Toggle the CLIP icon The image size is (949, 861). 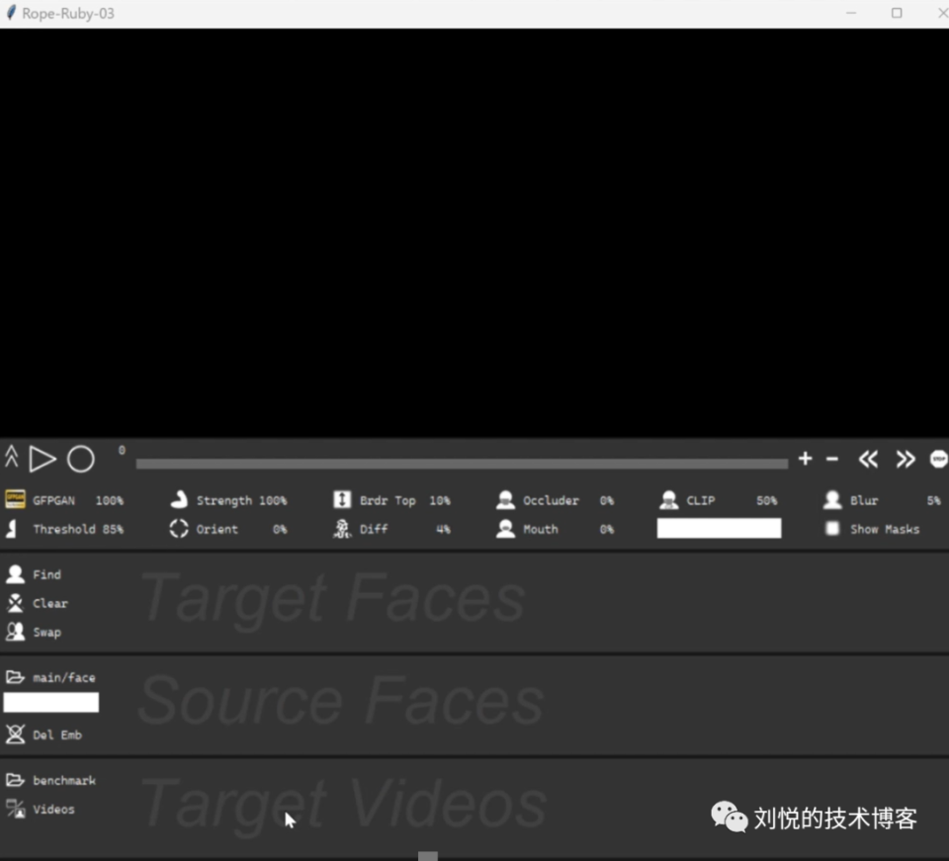click(669, 499)
